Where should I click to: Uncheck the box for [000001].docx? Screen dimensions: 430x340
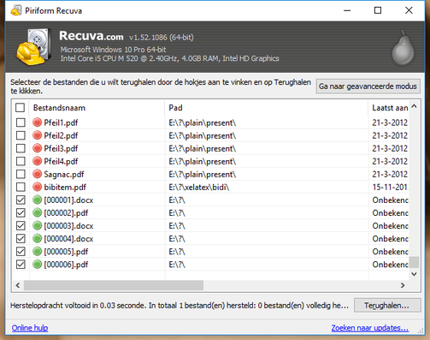point(21,200)
